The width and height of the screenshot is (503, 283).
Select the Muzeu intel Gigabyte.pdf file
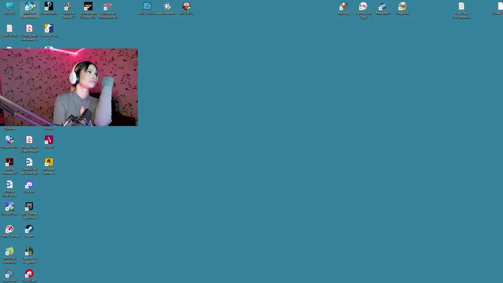(29, 144)
